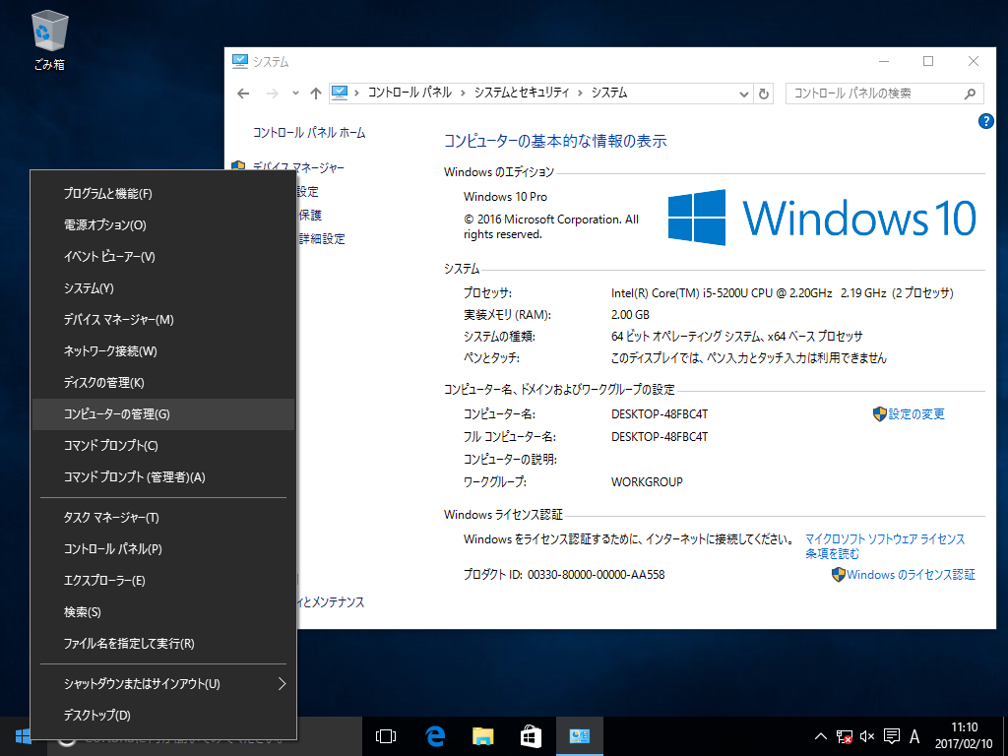Open the Recycle Bin on the desktop
The image size is (1008, 756).
49,40
